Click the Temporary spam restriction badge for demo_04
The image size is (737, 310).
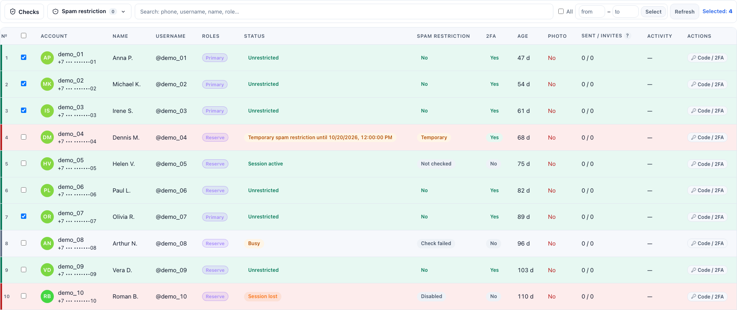pyautogui.click(x=320, y=138)
